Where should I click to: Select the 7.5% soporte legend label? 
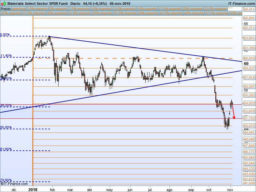(79, 9)
